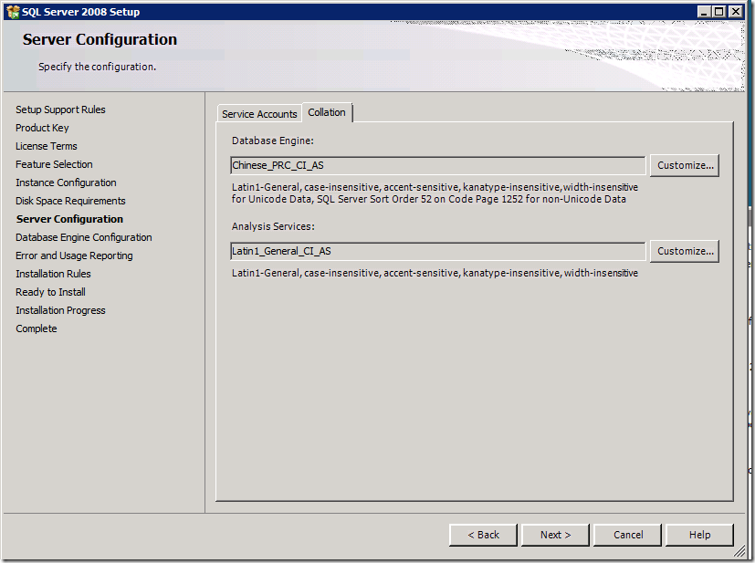Viewport: 755px width, 563px height.
Task: Maximize the SQL Server 2008 Setup window
Action: pos(718,12)
